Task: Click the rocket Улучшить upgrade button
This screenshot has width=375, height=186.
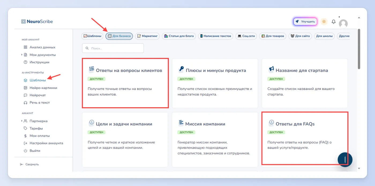Action: (x=305, y=22)
